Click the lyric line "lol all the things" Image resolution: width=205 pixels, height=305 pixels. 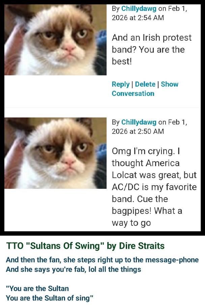[74, 269]
